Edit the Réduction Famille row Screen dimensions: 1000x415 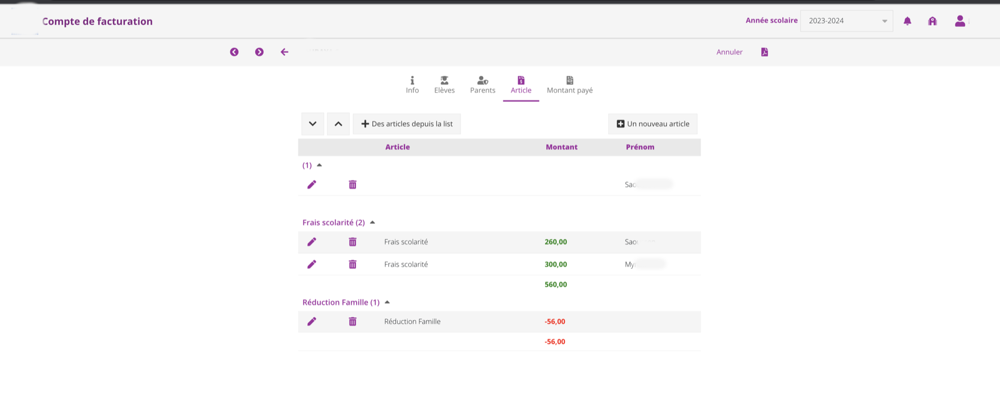312,322
